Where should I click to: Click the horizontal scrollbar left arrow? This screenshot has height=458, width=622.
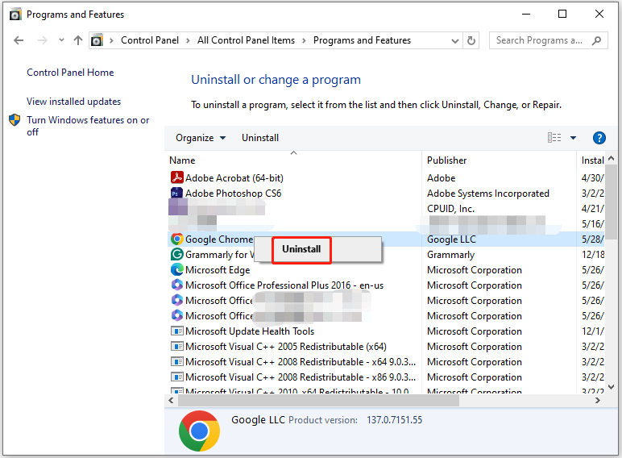(171, 401)
